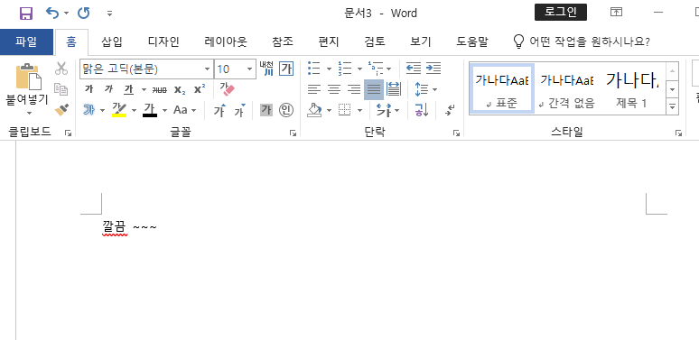The height and width of the screenshot is (340, 699).
Task: Increase paragraph indent
Action: pos(433,69)
